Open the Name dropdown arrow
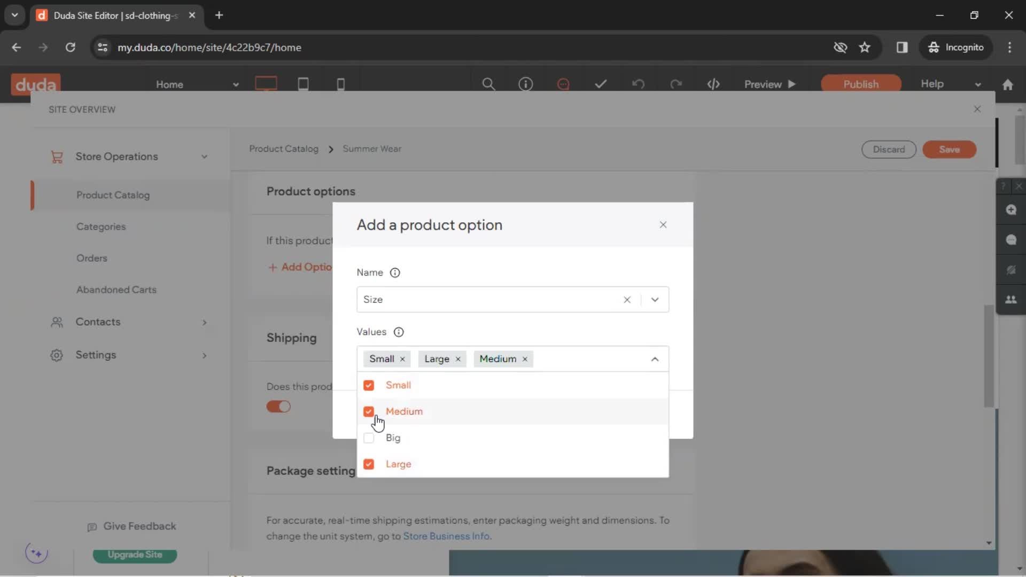The width and height of the screenshot is (1026, 577). pyautogui.click(x=655, y=300)
